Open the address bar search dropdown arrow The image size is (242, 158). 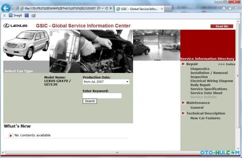[102, 8]
